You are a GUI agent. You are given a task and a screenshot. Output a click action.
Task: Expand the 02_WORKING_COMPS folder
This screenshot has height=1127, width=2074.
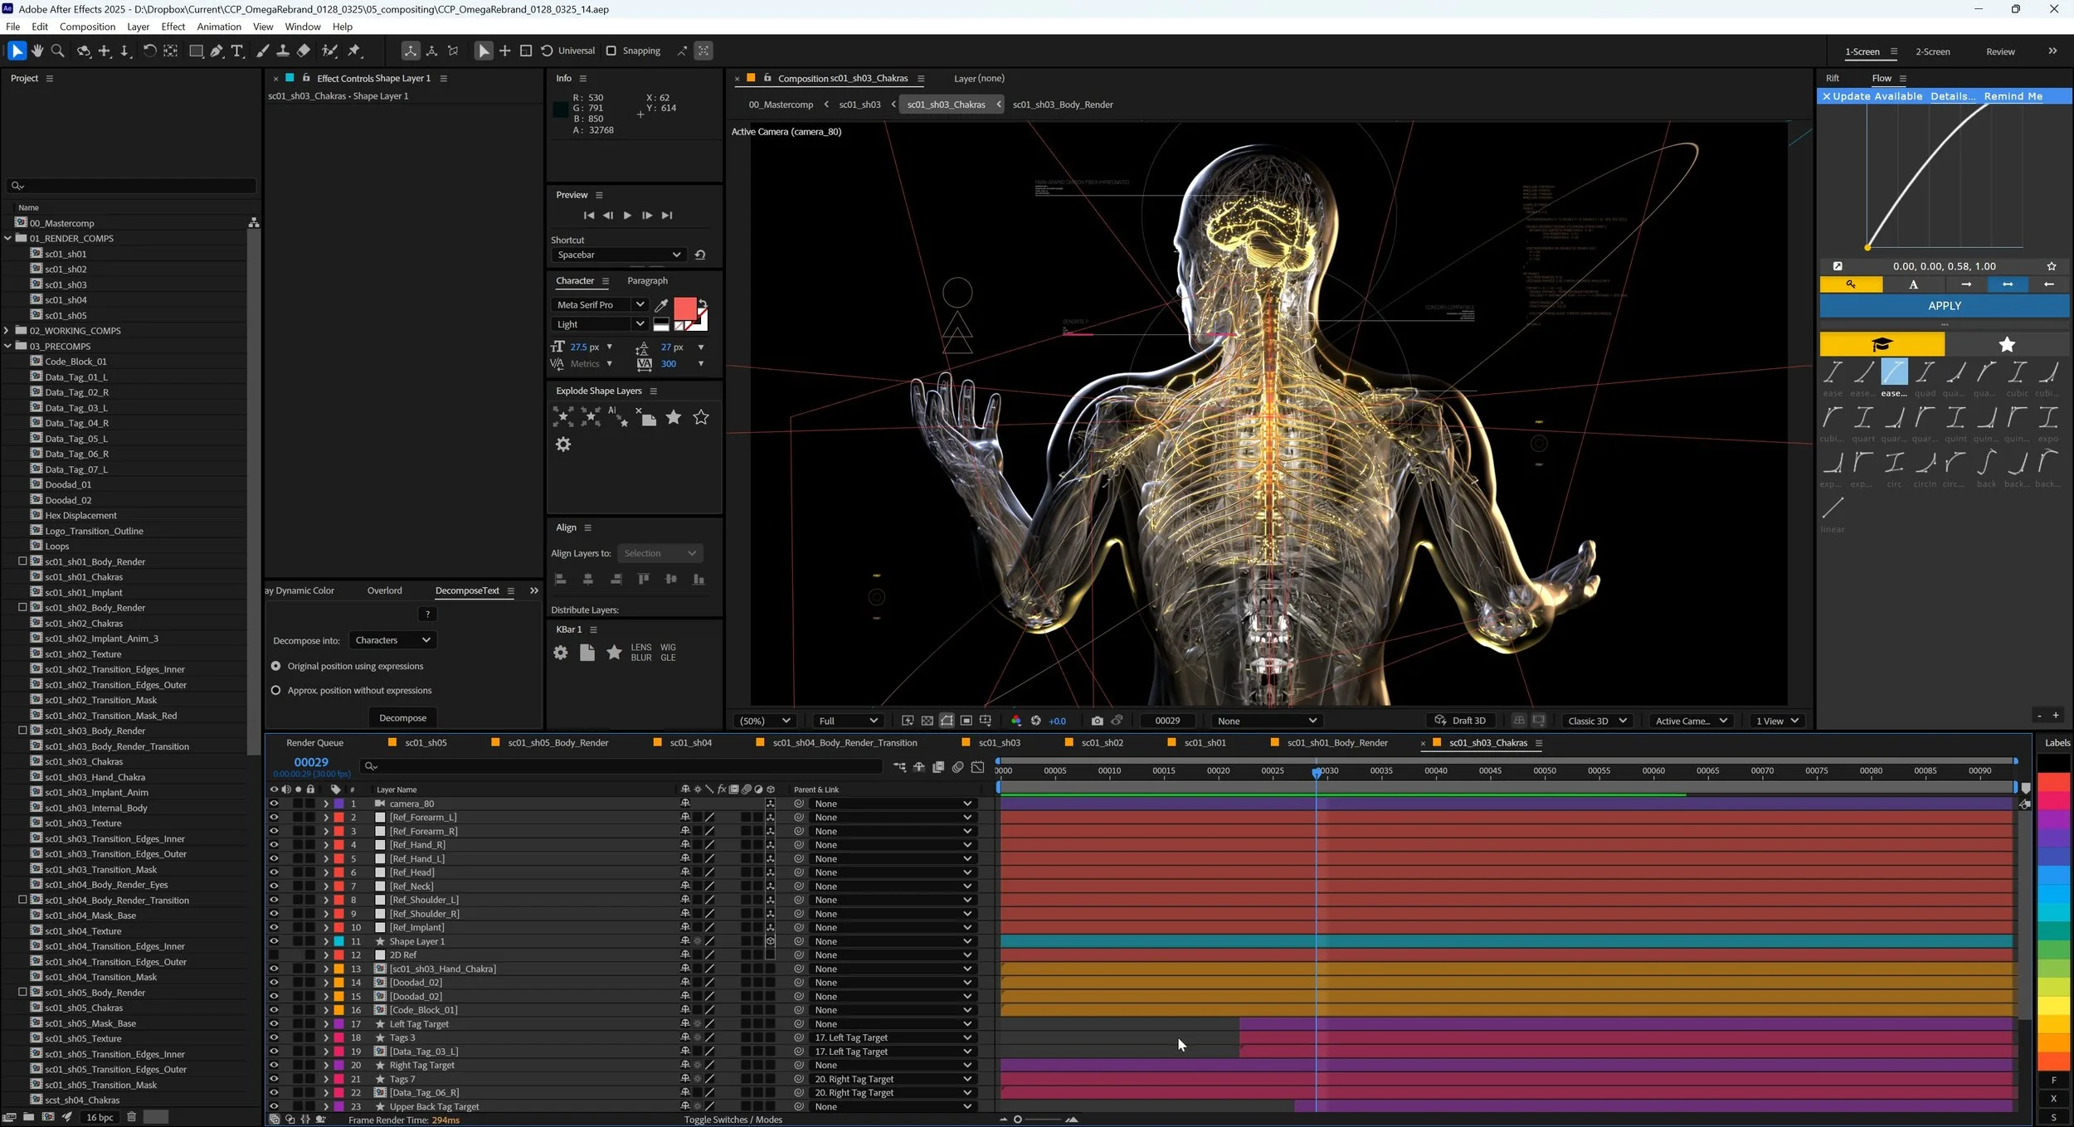[x=7, y=331]
